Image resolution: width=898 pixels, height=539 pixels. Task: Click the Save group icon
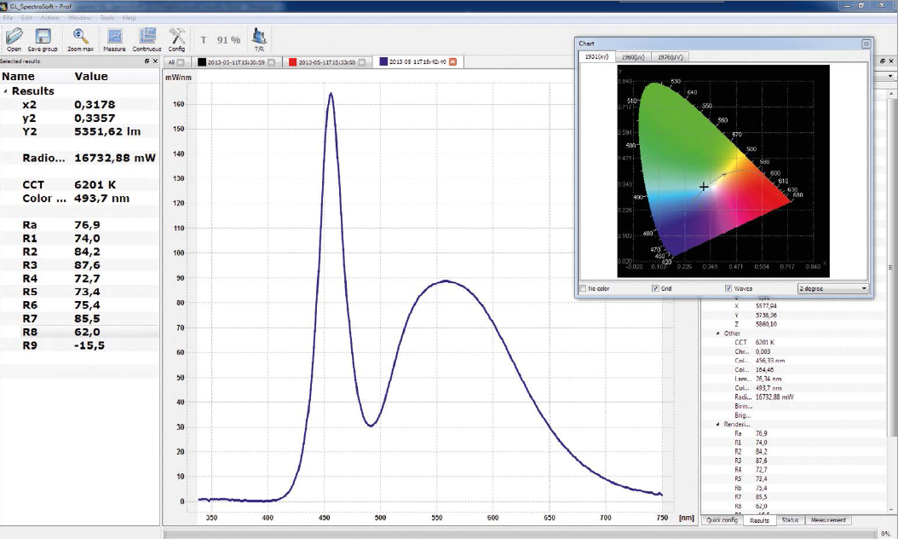[x=42, y=38]
